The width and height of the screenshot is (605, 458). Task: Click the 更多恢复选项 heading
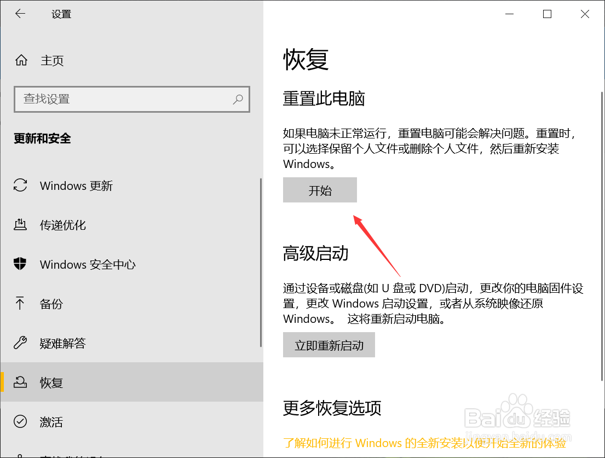tap(332, 408)
